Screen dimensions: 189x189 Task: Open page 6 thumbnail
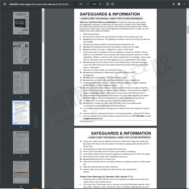point(21,172)
